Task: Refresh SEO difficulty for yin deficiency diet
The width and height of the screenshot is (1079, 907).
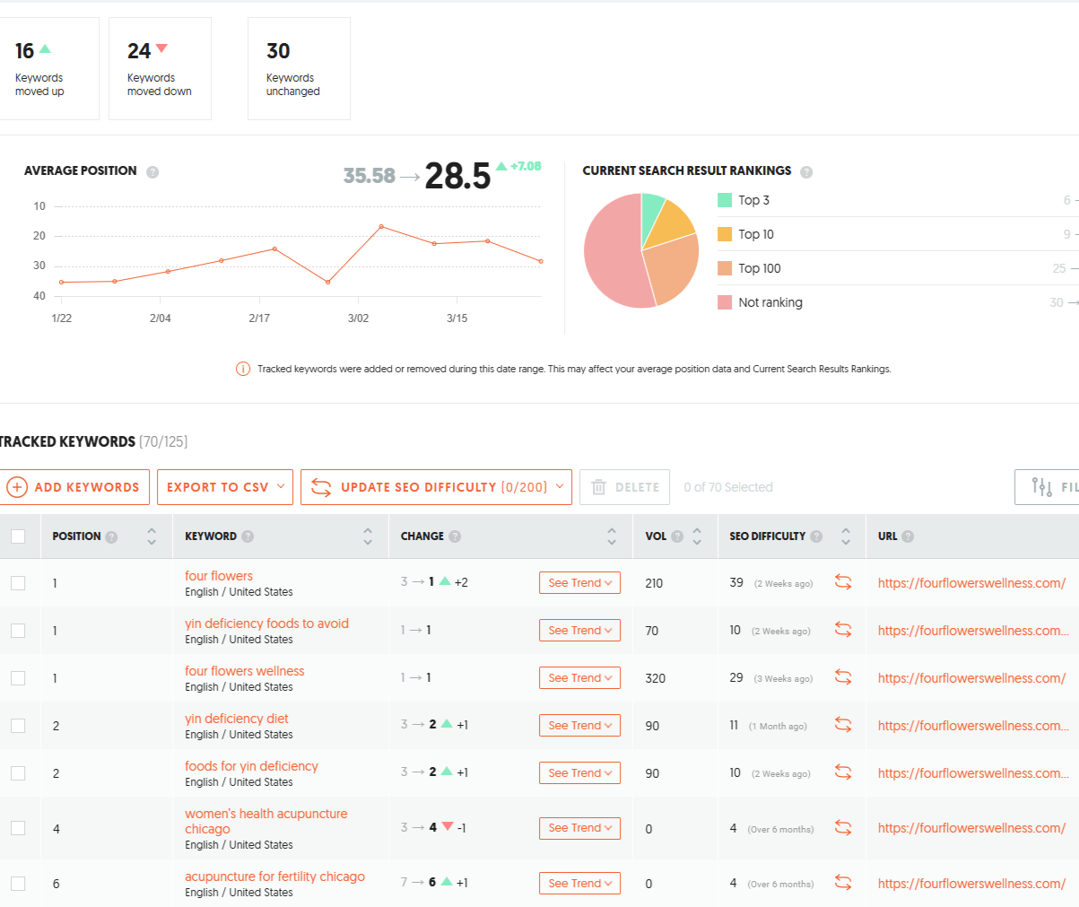Action: point(843,724)
